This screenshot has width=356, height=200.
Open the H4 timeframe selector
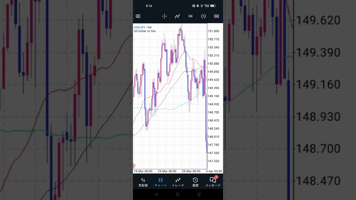tap(190, 16)
